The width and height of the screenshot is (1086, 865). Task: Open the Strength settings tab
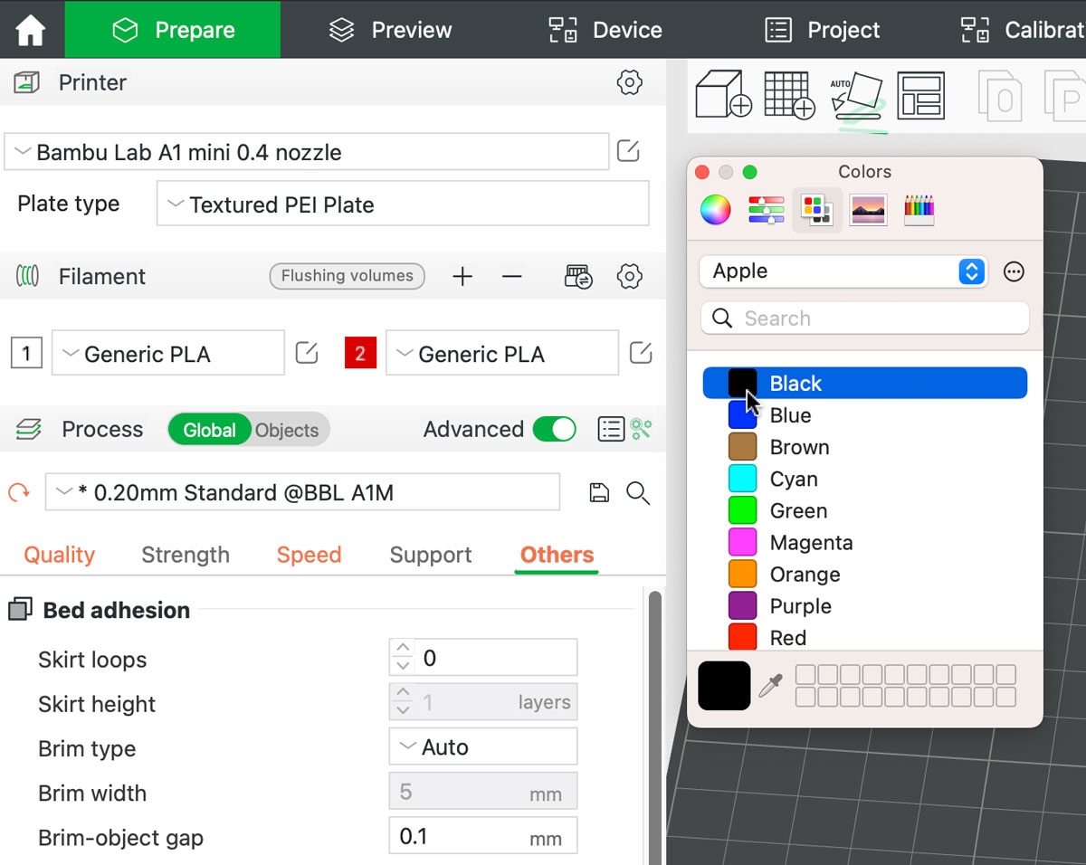click(186, 555)
